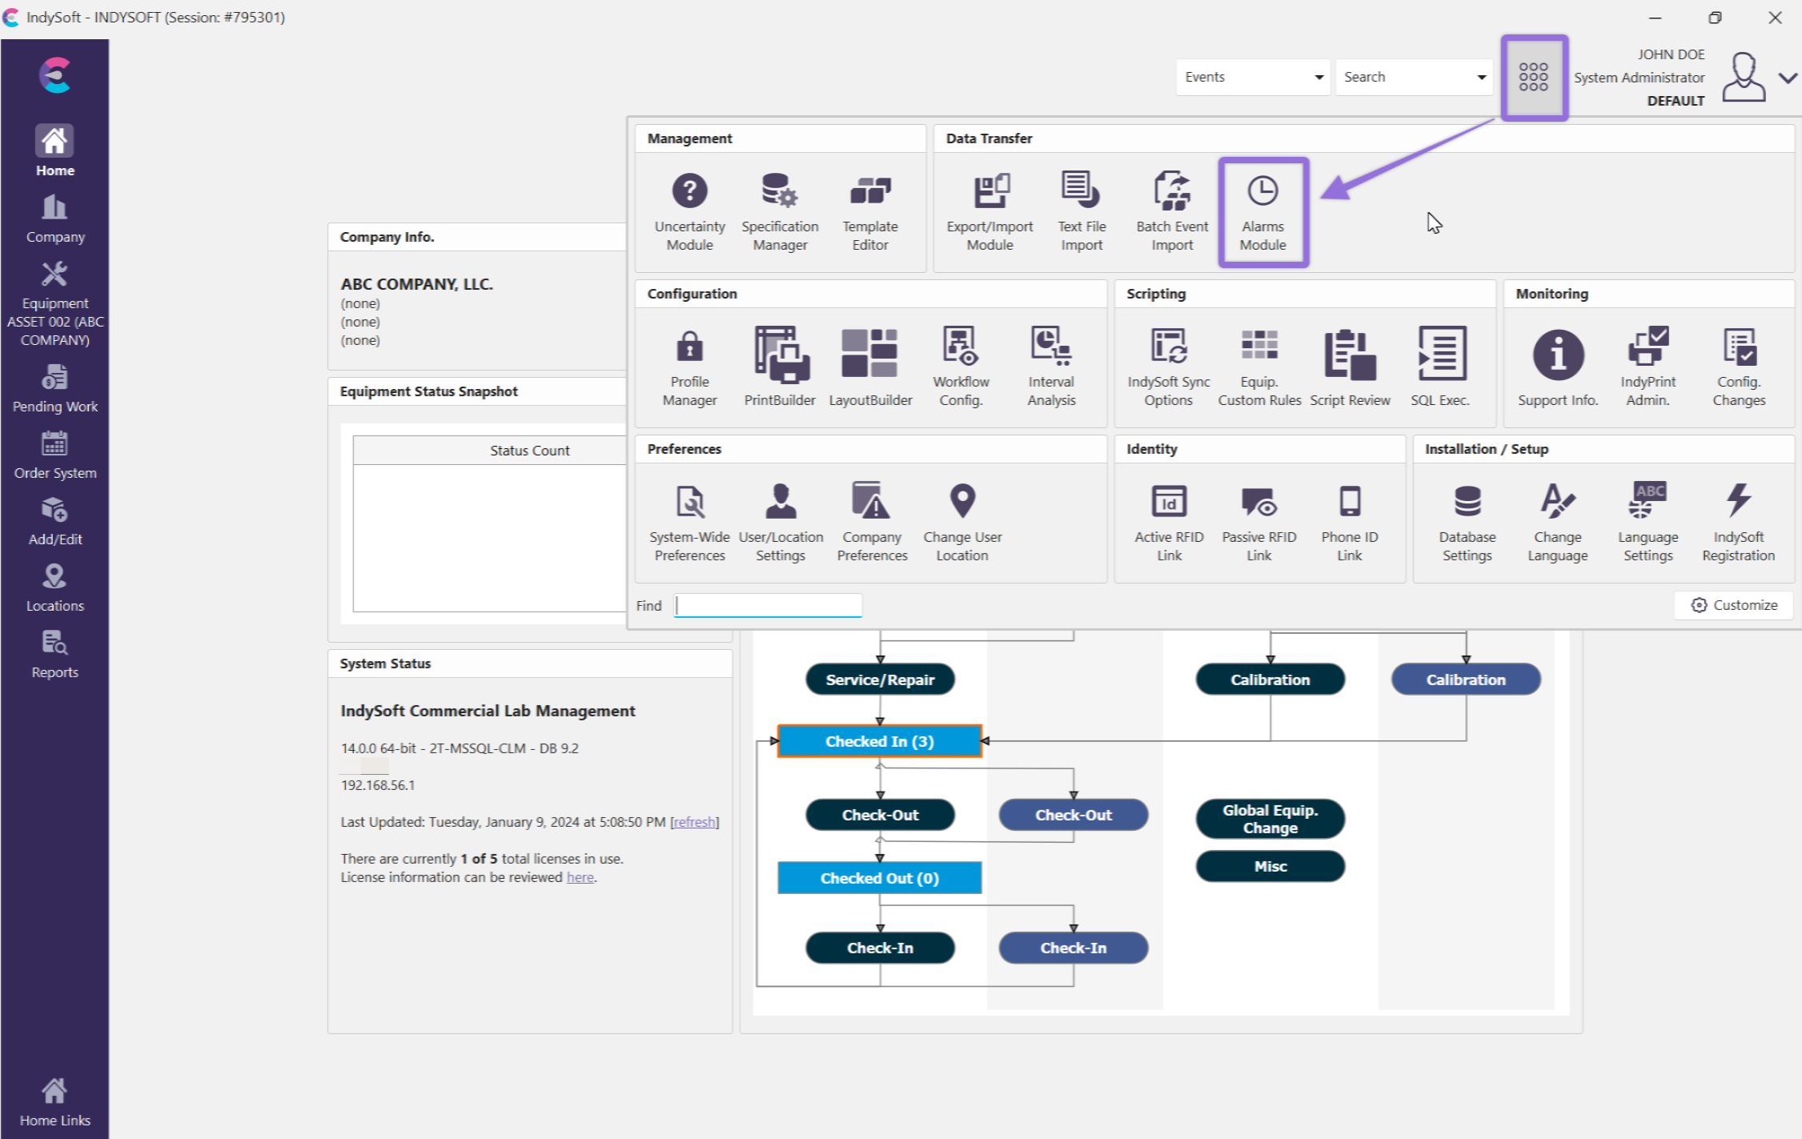The height and width of the screenshot is (1139, 1802).
Task: Toggle the nine-dot utilities menu button
Action: pyautogui.click(x=1533, y=77)
